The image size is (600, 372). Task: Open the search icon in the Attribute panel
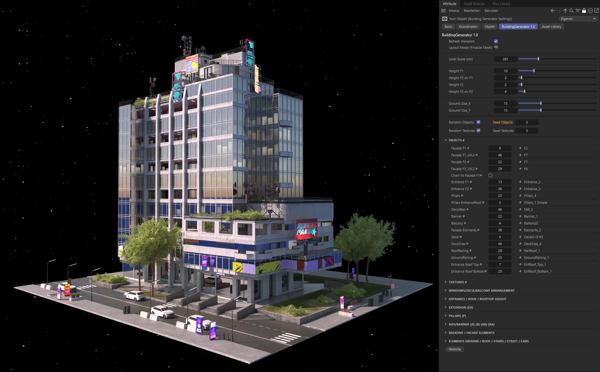(572, 11)
